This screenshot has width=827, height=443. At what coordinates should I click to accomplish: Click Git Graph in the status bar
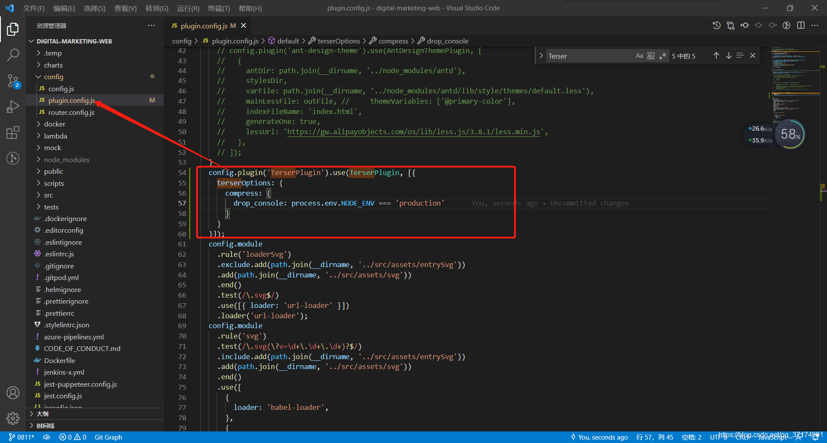coord(108,437)
